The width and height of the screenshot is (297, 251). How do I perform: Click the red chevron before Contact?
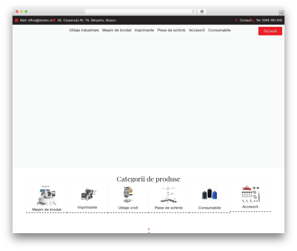[x=236, y=20]
